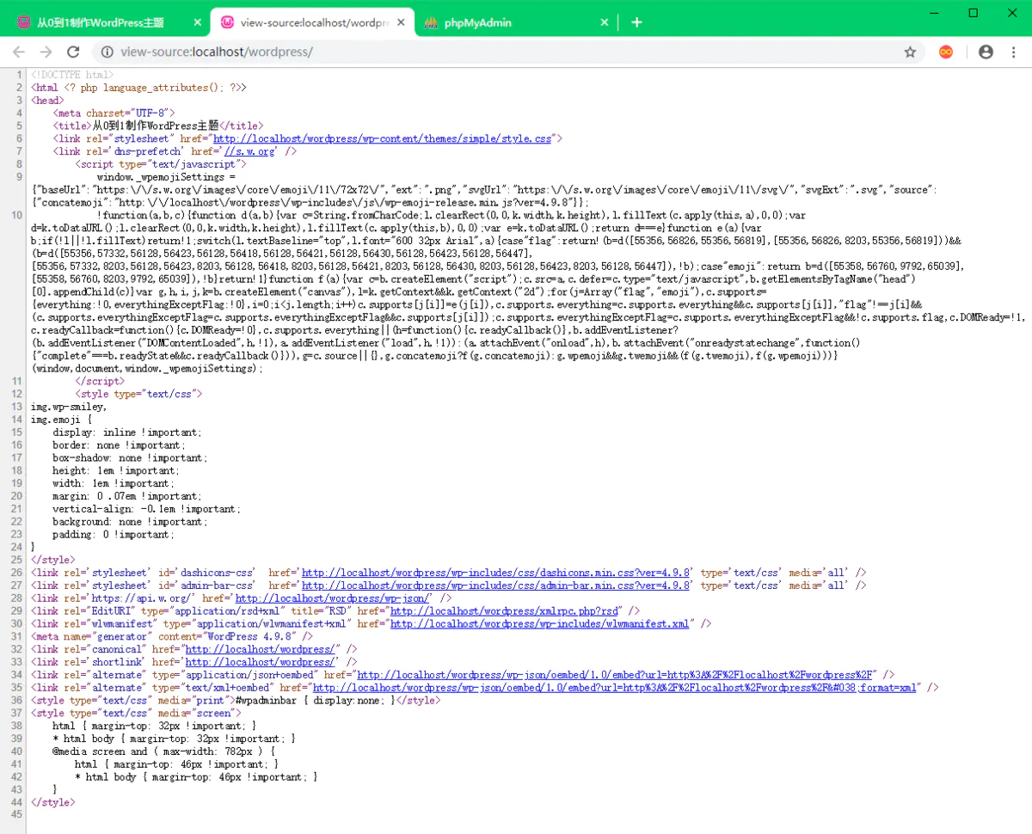Click the site information icon in address bar
The height and width of the screenshot is (834, 1032).
coord(108,52)
